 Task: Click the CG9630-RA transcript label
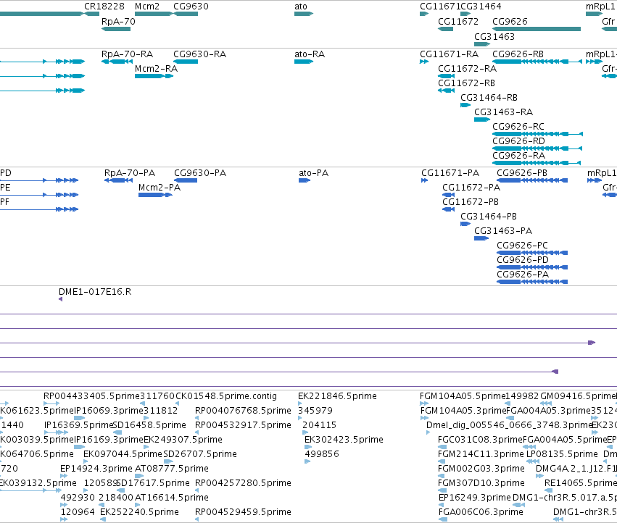(x=200, y=54)
